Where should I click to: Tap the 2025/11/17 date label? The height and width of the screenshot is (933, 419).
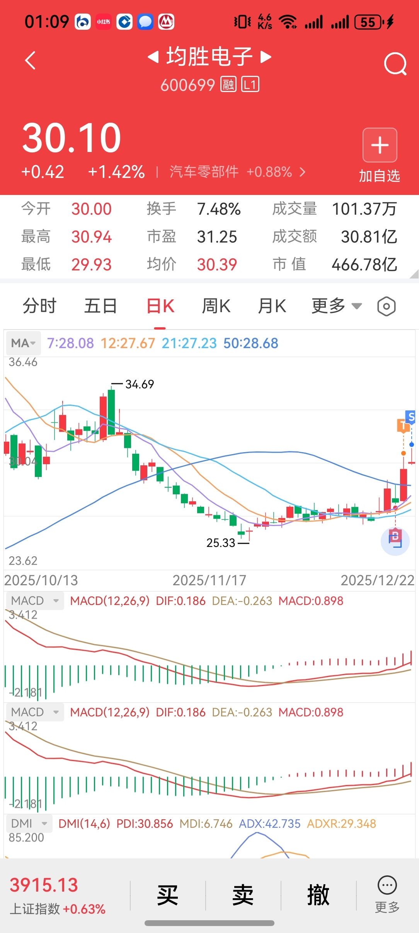(x=209, y=580)
